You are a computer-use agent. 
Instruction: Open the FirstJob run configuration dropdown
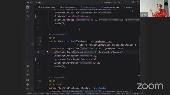click(x=106, y=2)
